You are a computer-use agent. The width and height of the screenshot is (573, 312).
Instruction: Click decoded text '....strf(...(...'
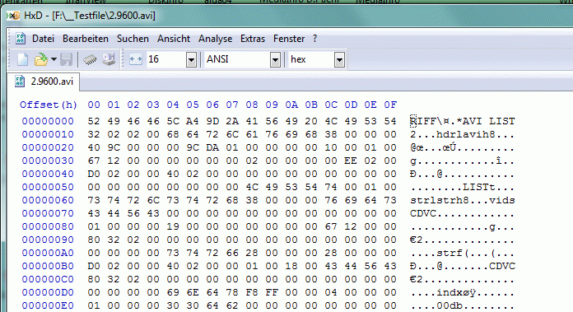coord(463,253)
